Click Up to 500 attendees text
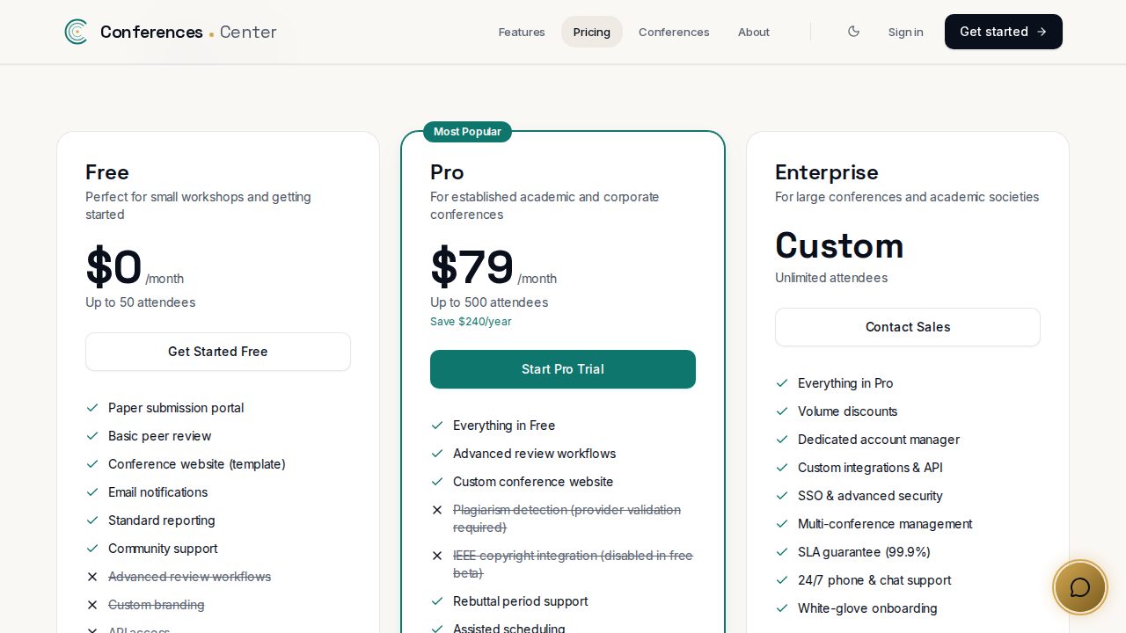Image resolution: width=1126 pixels, height=633 pixels. pos(489,302)
